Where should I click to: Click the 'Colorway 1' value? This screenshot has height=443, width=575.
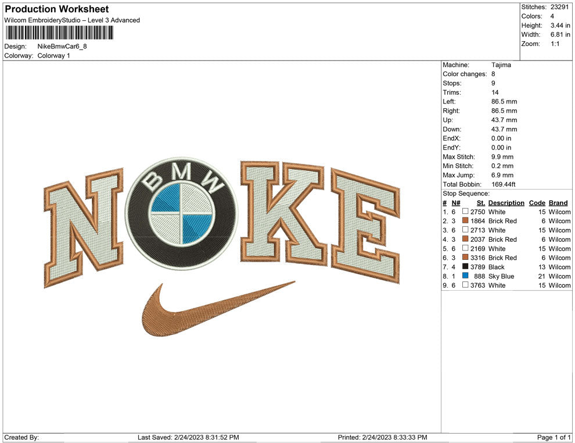pyautogui.click(x=53, y=56)
